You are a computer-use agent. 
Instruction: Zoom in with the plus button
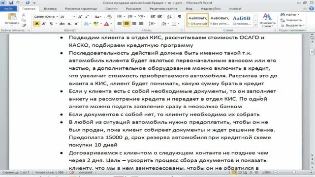tap(312, 173)
